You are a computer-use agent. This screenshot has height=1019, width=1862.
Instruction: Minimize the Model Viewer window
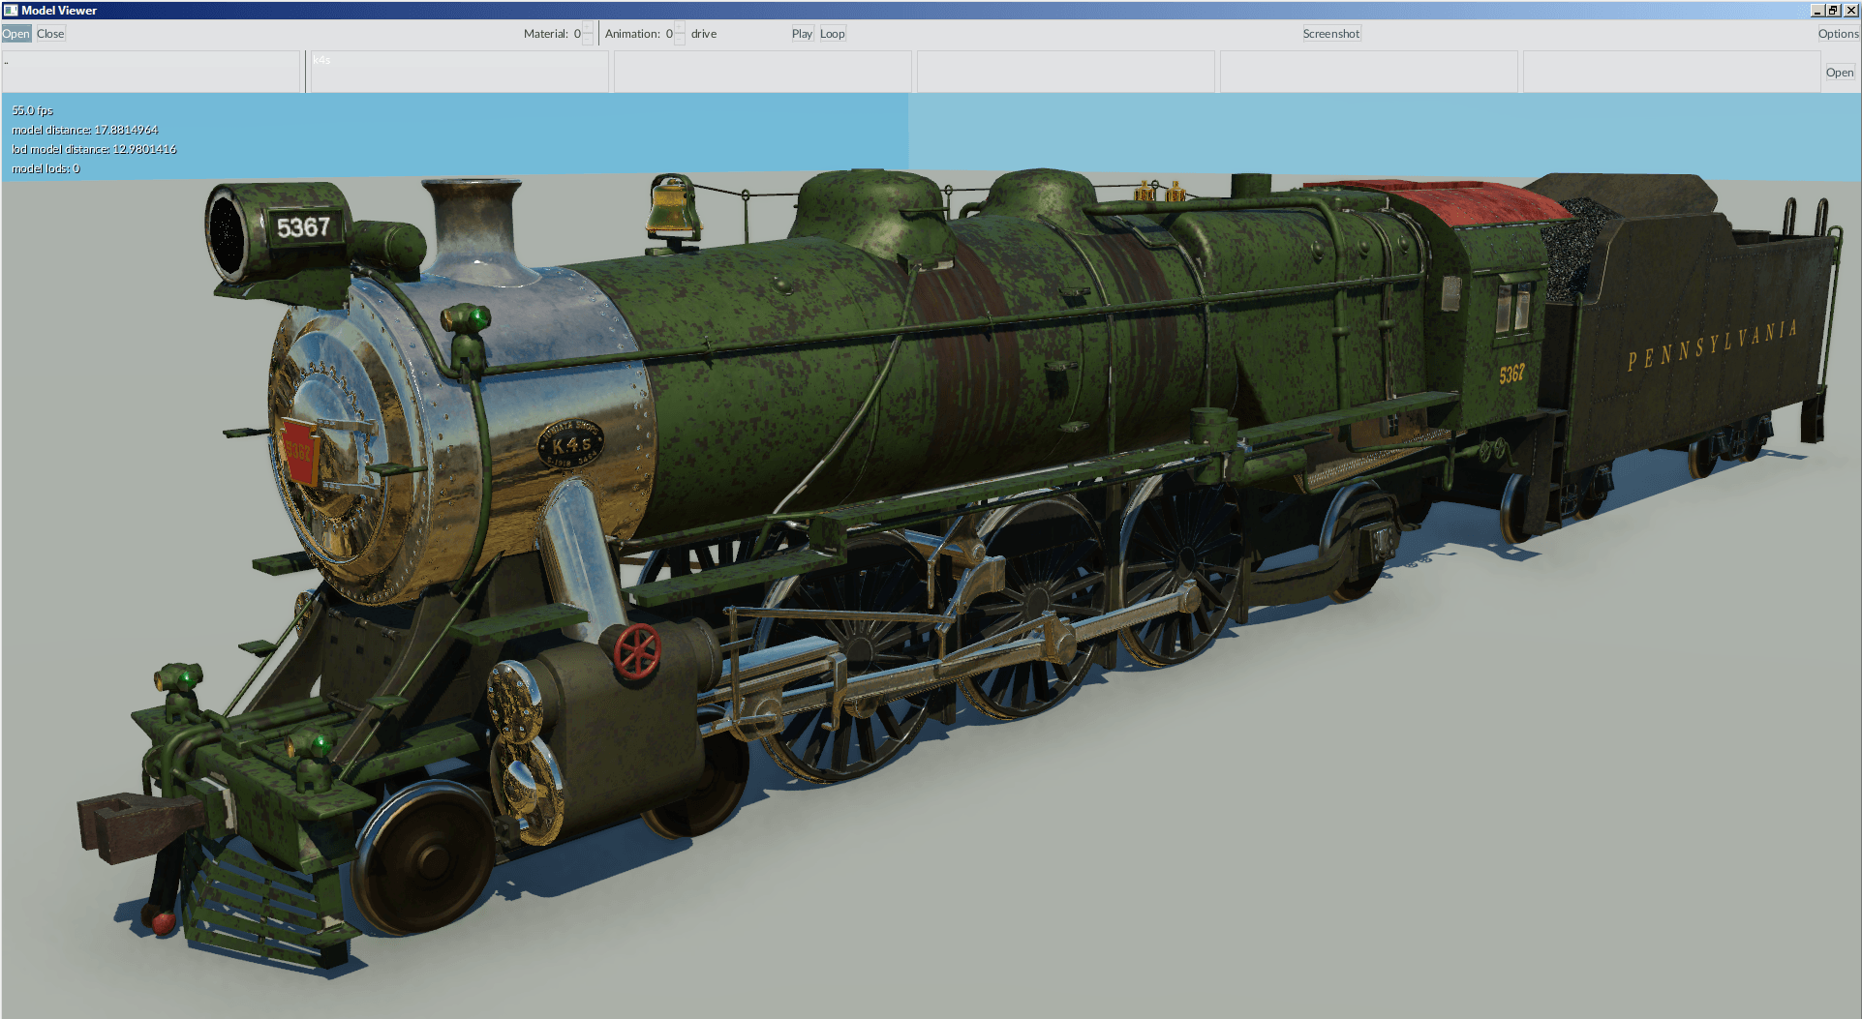tap(1817, 11)
